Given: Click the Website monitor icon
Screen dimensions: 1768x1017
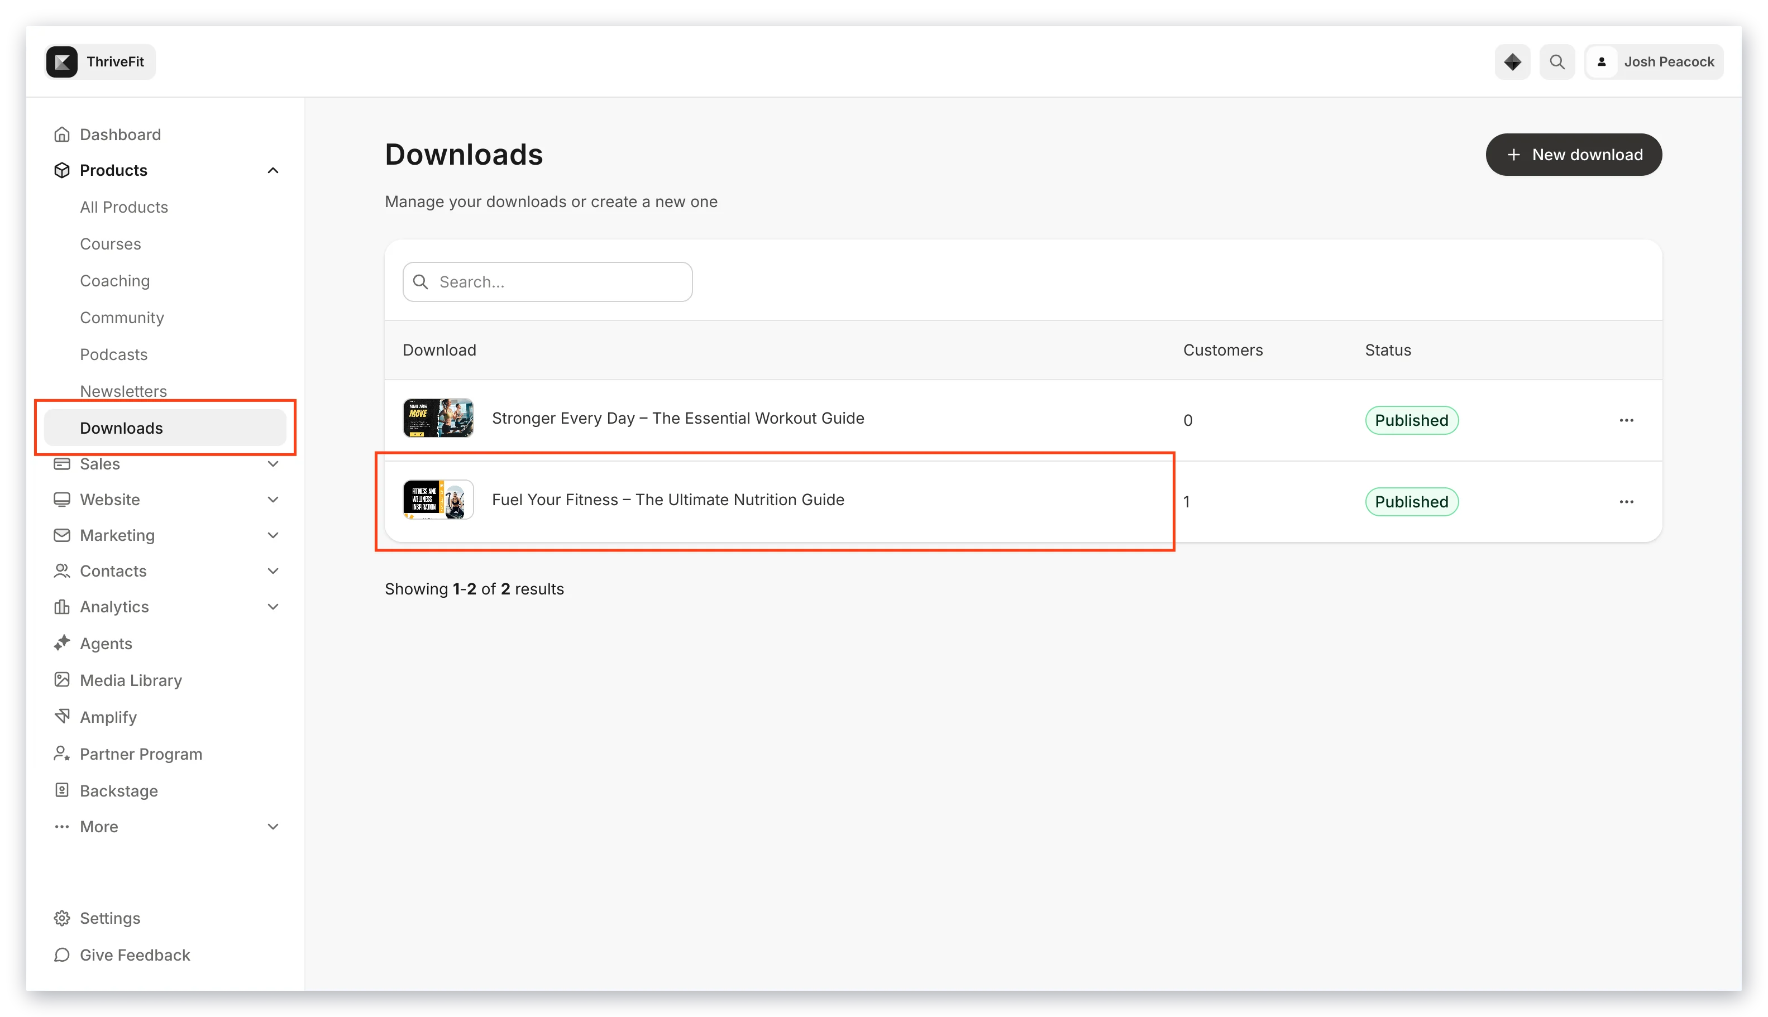Looking at the screenshot, I should point(61,500).
